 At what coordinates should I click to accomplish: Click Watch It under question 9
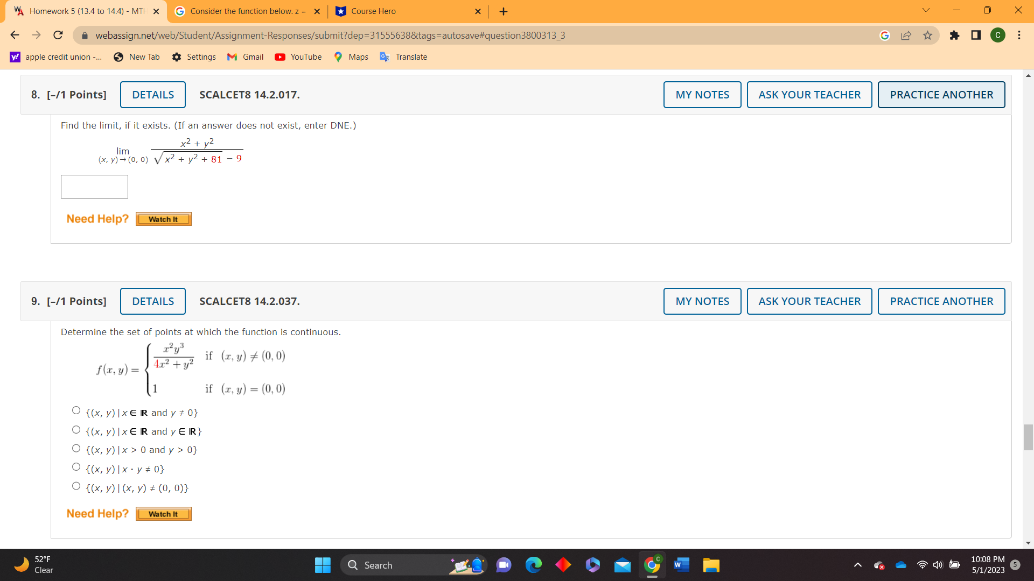(163, 514)
